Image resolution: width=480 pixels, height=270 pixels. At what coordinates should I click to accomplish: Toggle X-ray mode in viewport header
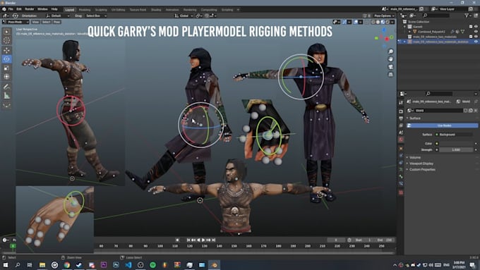click(367, 22)
